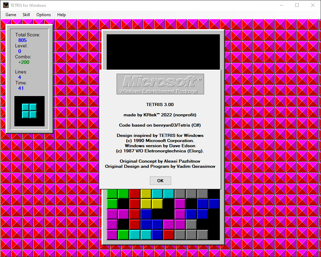Click 'Design inspired by TETRIS for Windows'
Screen dimensions: 321x257
click(x=160, y=135)
